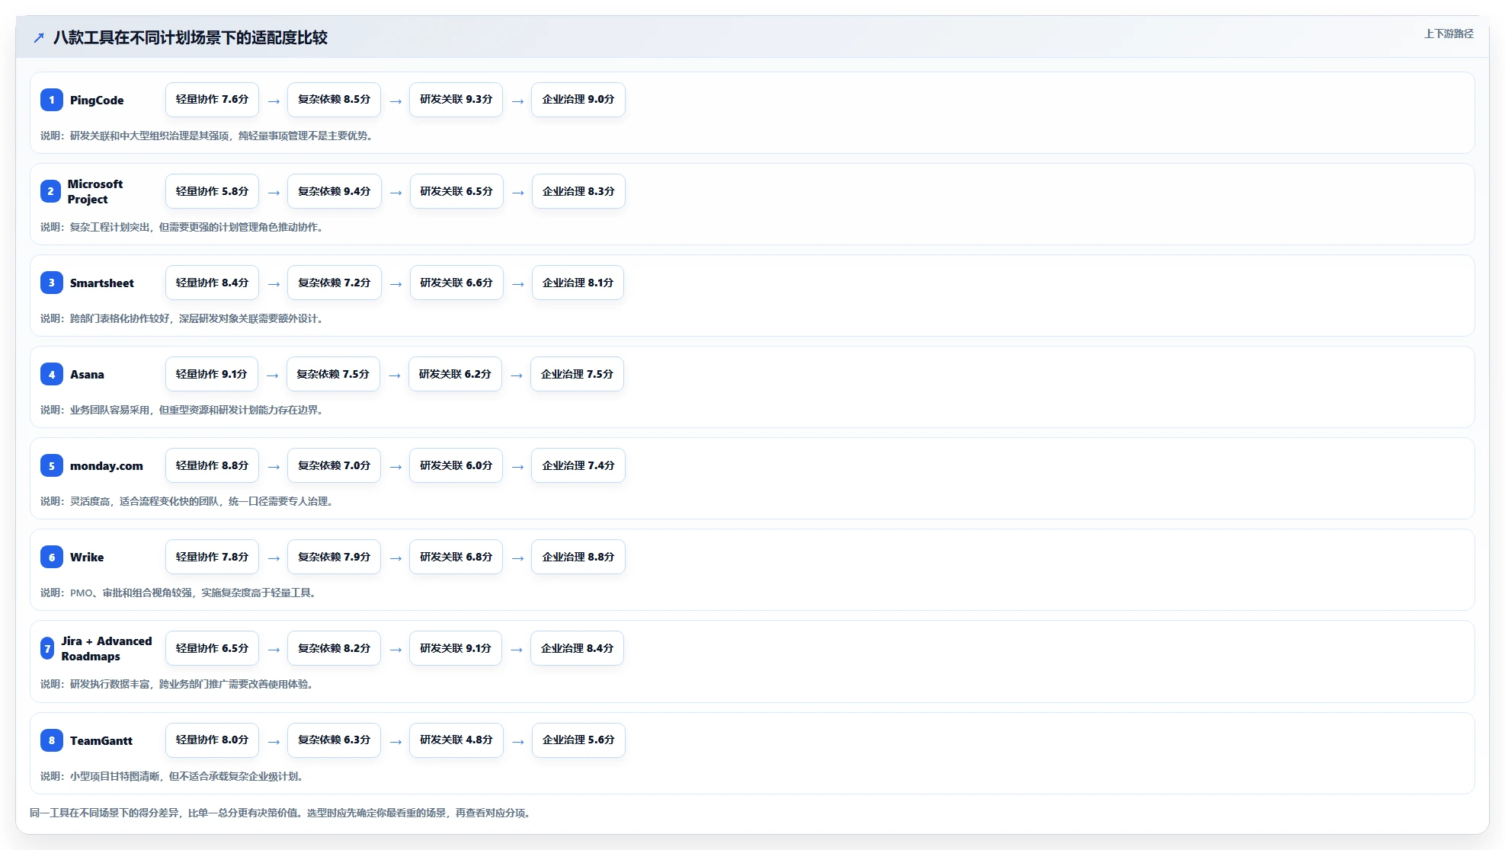
Task: Pick Smartsheet 复杂依赖 7.2分 chip
Action: point(334,283)
